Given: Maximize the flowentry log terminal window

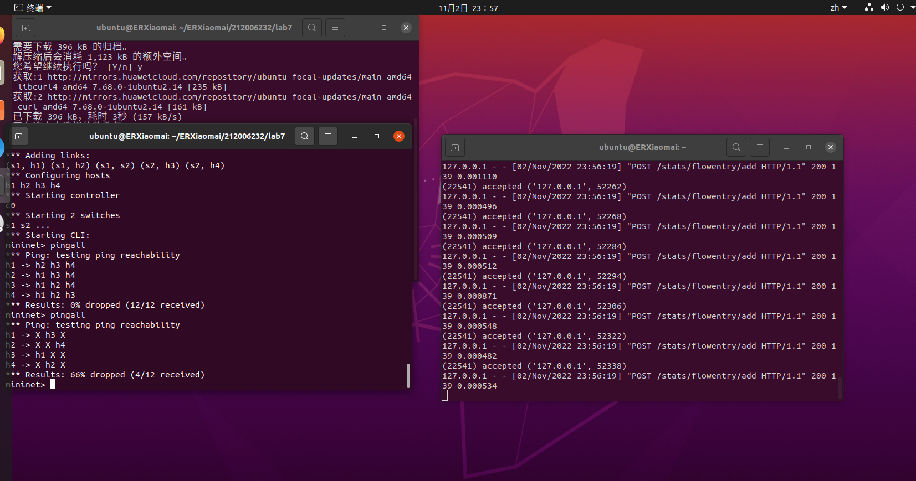Looking at the screenshot, I should 808,147.
